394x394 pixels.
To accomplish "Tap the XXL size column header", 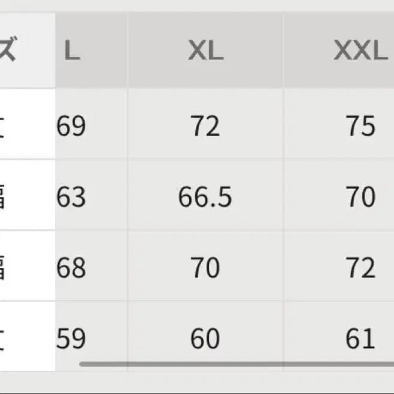I will click(360, 52).
